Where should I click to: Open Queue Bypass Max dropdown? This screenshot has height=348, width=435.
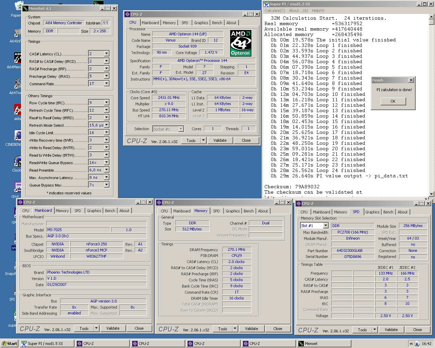pos(106,185)
